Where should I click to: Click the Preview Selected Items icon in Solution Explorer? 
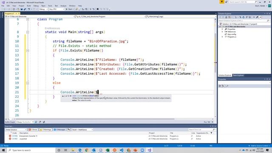pos(261,17)
